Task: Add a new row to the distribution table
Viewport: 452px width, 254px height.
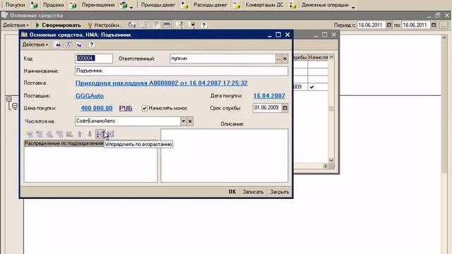Action: point(29,134)
